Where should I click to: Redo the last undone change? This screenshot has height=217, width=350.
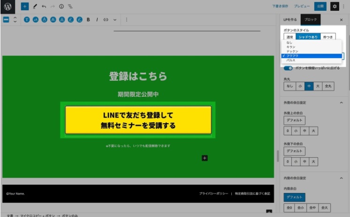[53, 7]
